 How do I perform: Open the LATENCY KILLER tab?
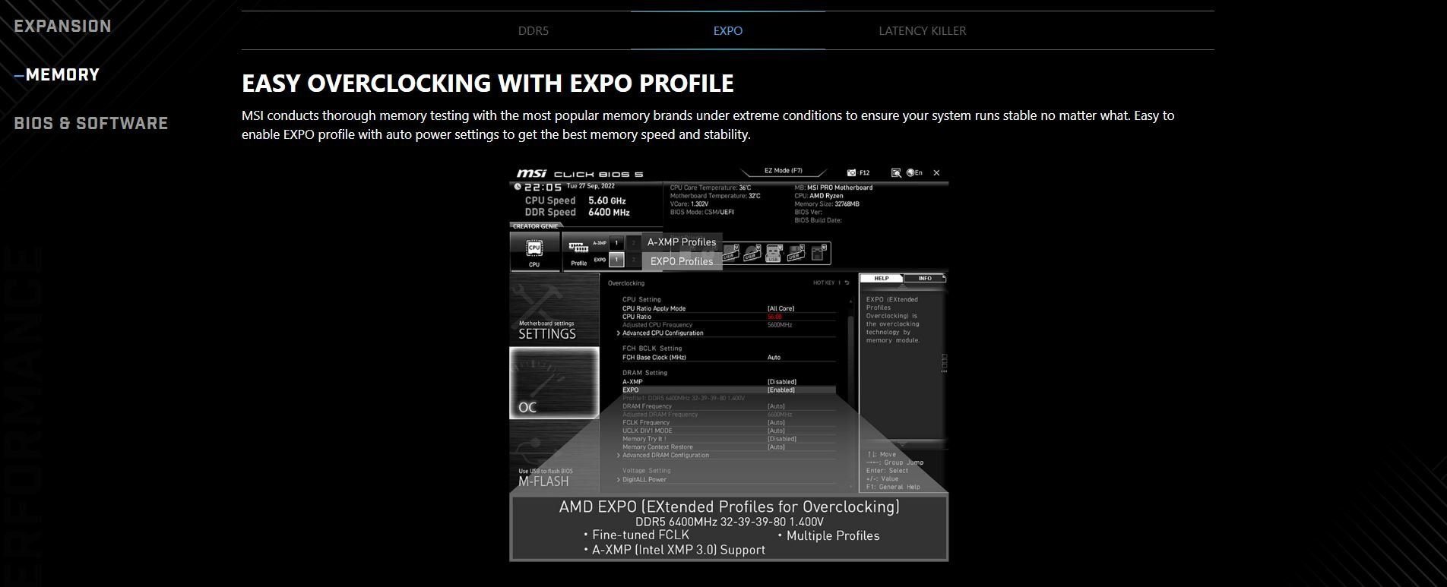point(923,31)
